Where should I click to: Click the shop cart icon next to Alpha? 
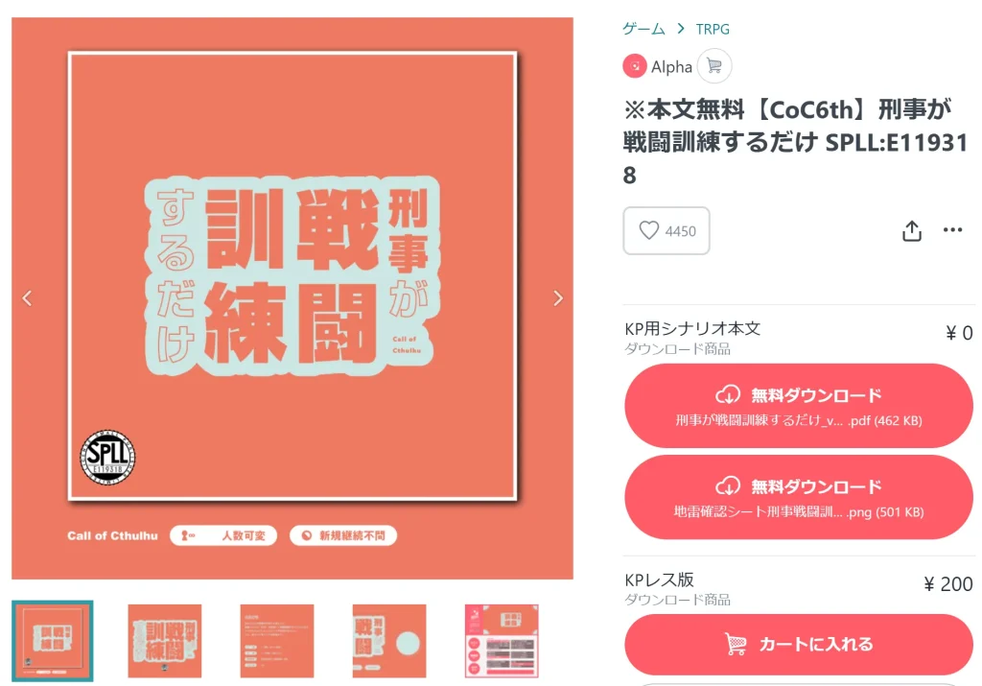[713, 66]
